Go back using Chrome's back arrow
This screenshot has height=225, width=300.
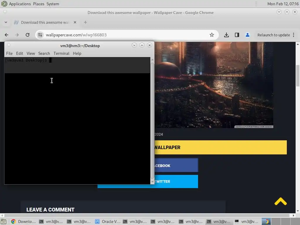(6, 35)
